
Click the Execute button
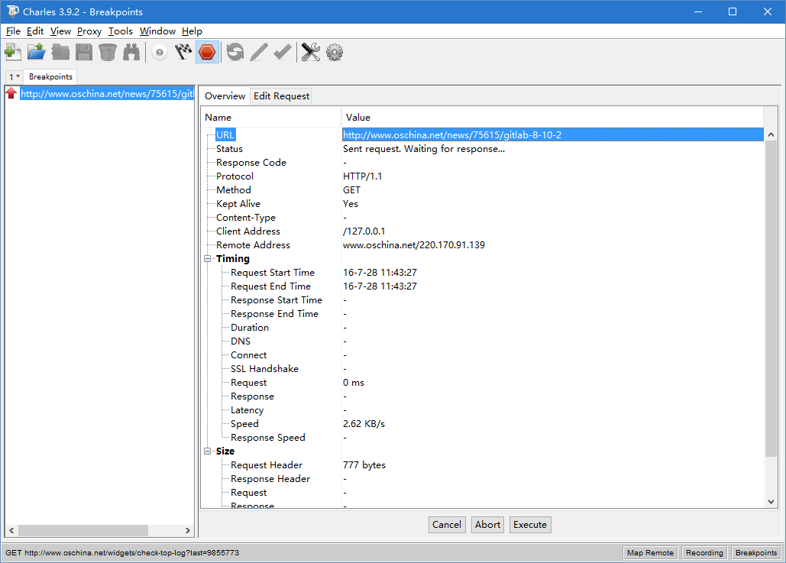coord(530,524)
